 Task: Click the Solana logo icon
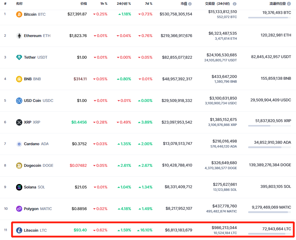pos(19,187)
